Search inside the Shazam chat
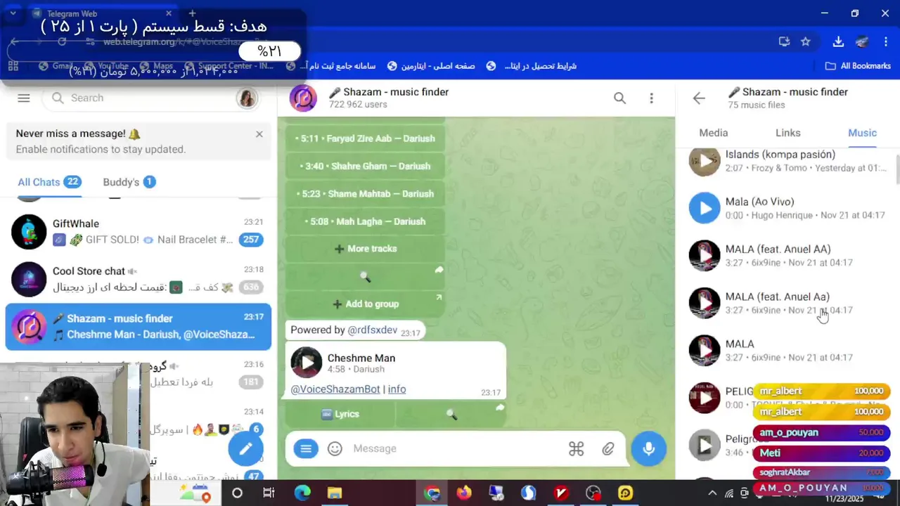The image size is (900, 506). coord(619,98)
